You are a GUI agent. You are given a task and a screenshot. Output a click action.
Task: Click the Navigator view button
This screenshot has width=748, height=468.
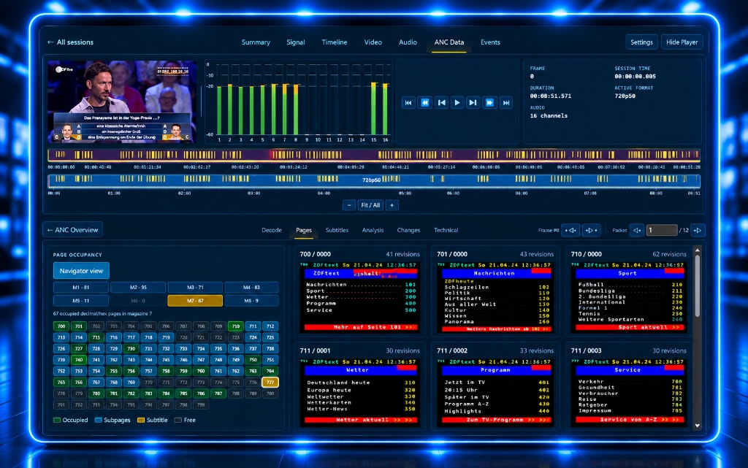[x=81, y=271]
